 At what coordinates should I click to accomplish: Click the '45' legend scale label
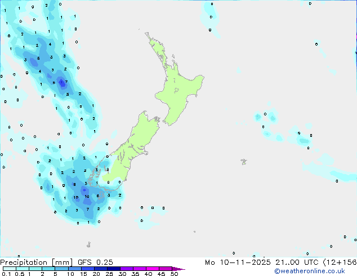(x=161, y=274)
